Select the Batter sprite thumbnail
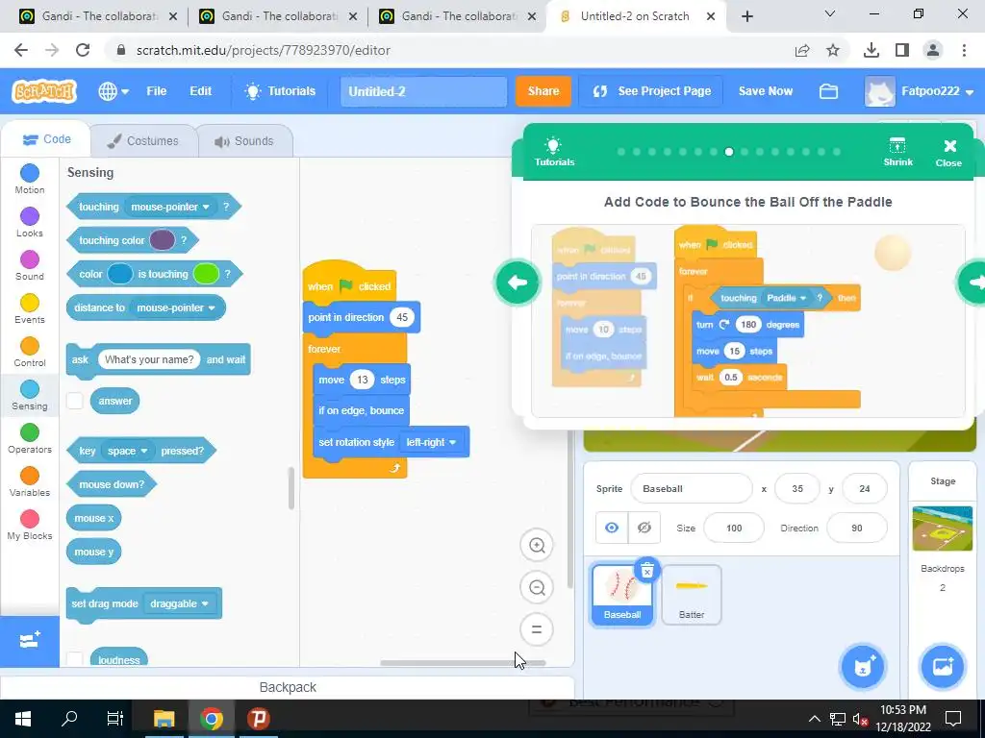Image resolution: width=985 pixels, height=738 pixels. pos(691,595)
